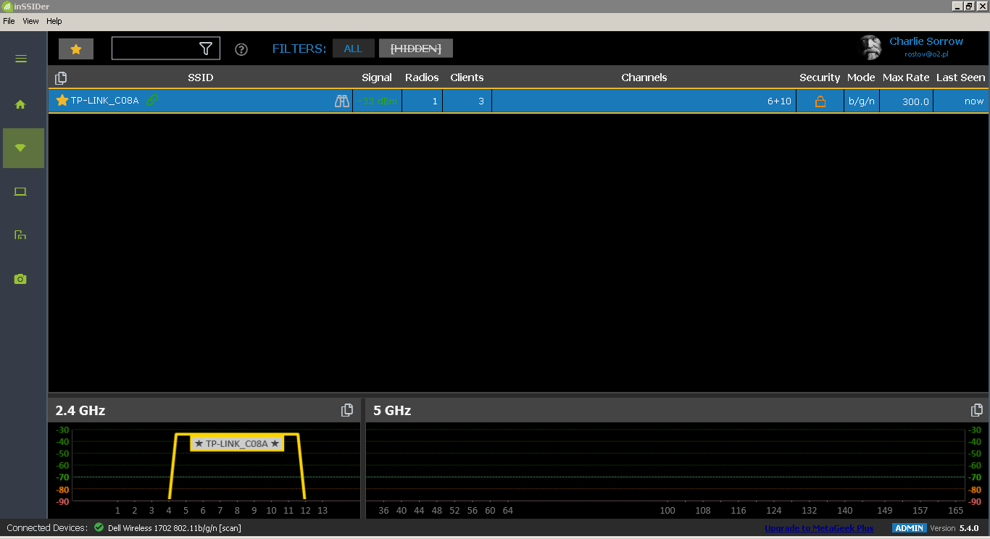
Task: Expand the hamburger menu in the sidebar
Action: tap(20, 59)
